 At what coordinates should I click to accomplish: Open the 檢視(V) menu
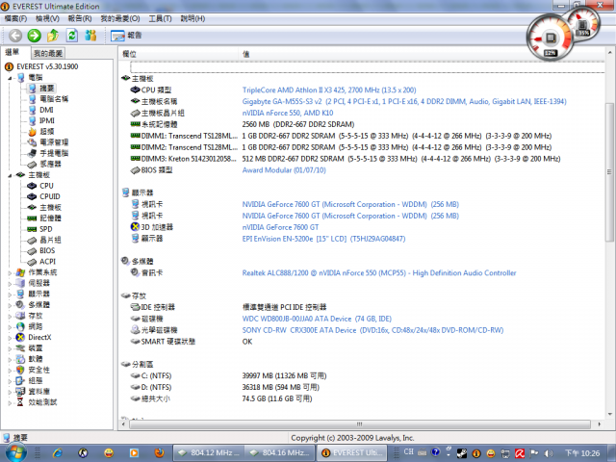click(47, 18)
